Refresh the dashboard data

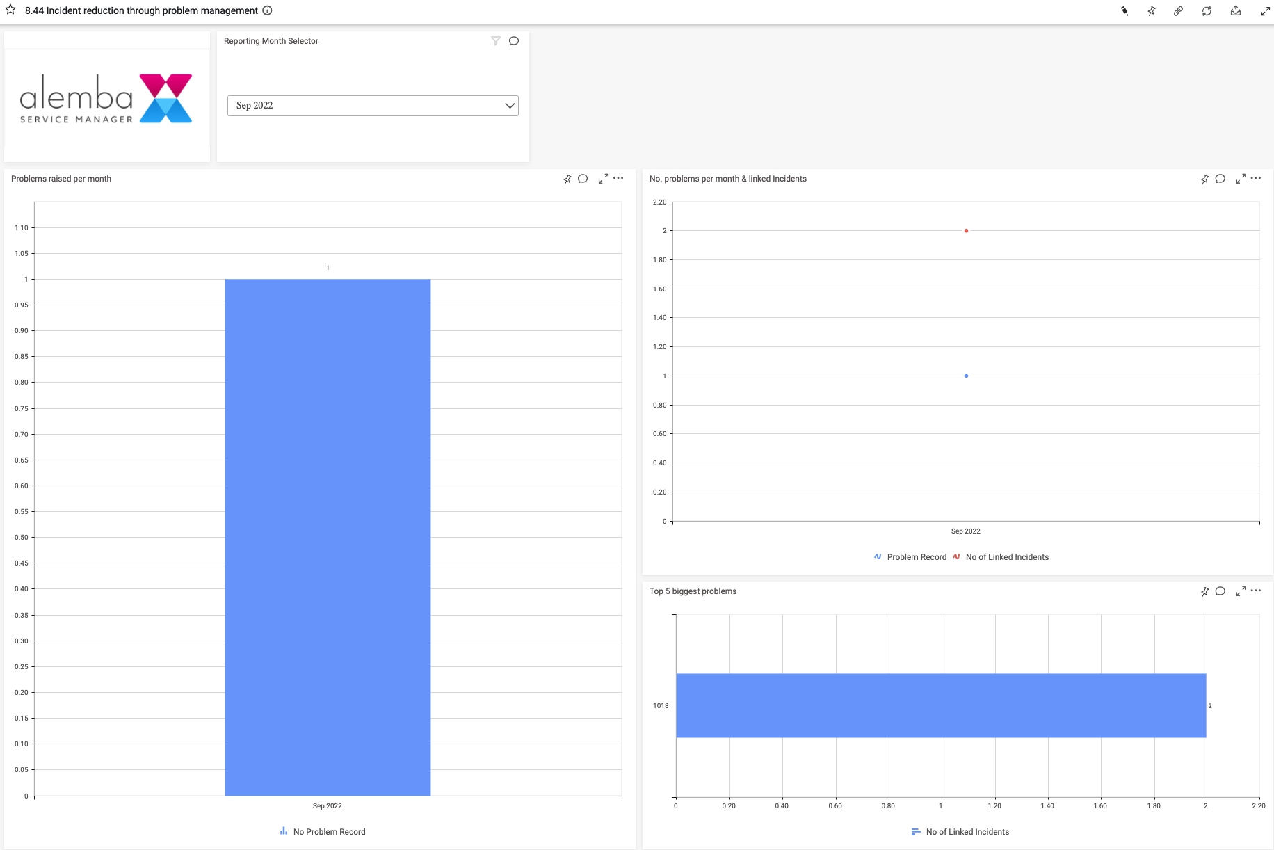click(x=1207, y=11)
